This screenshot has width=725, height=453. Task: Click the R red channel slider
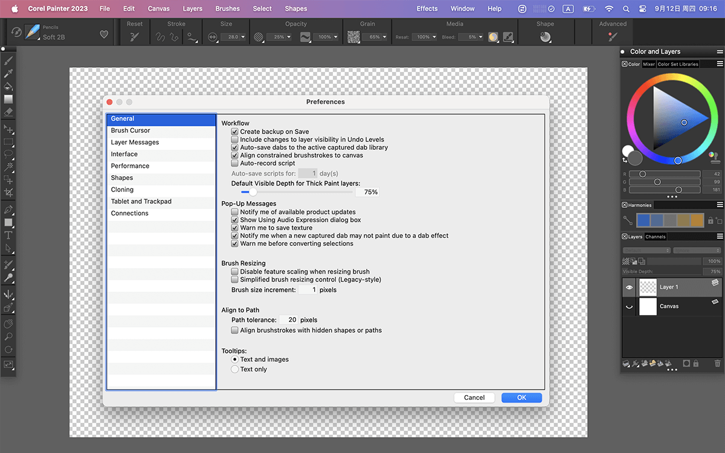[x=665, y=174]
